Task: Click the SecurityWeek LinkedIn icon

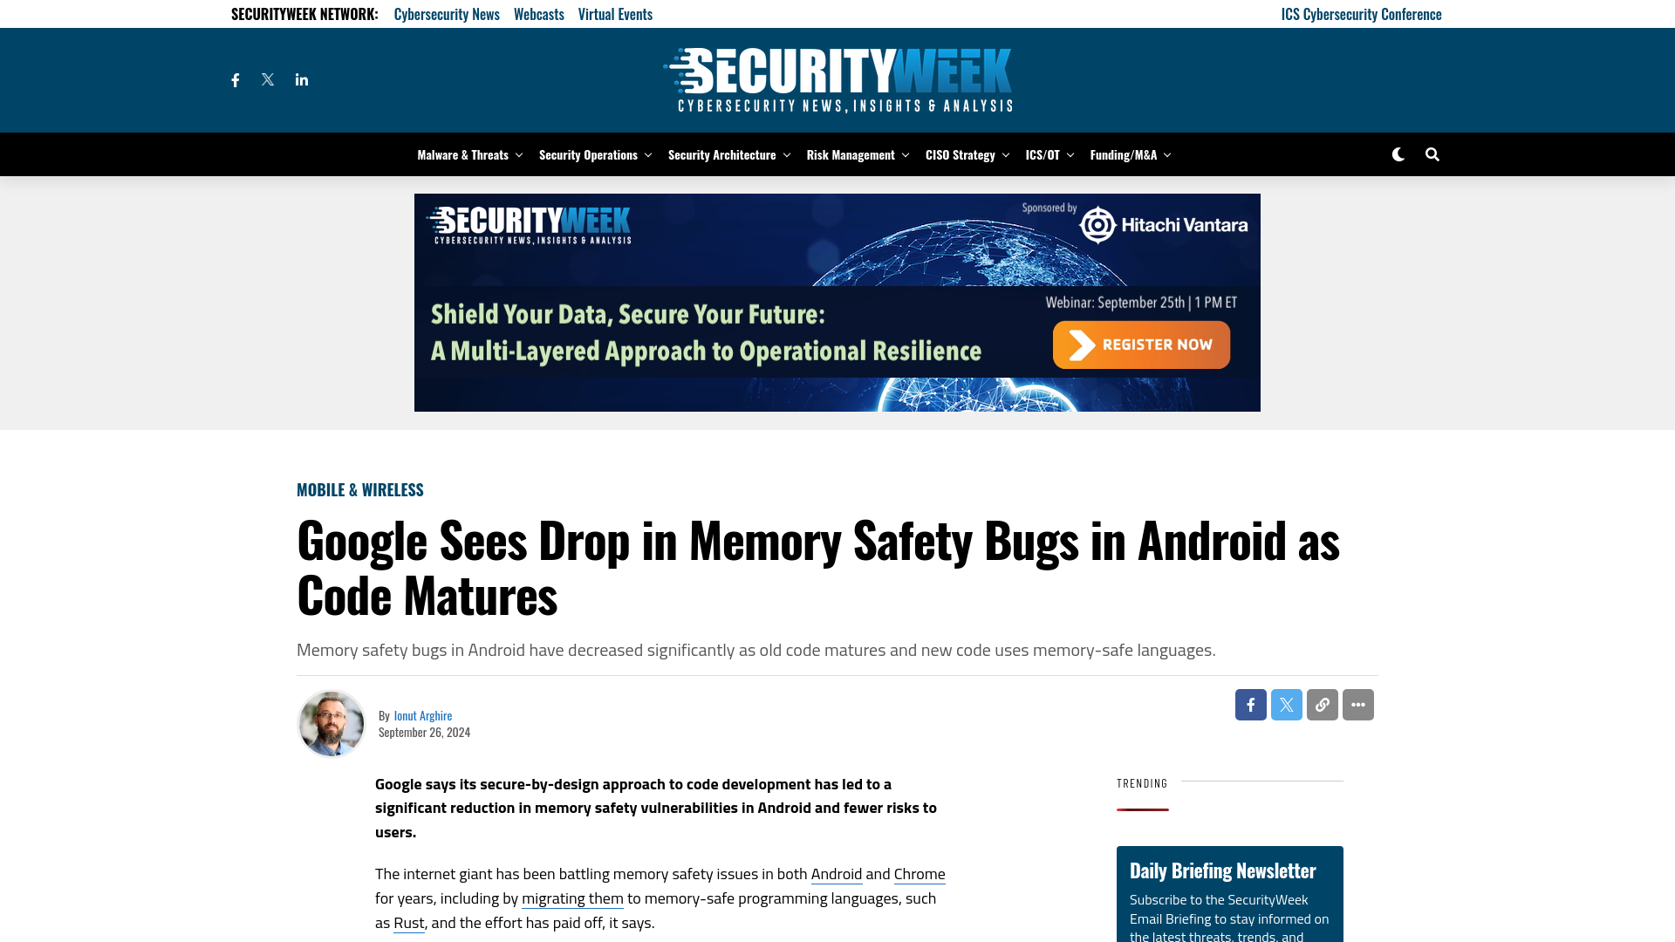Action: coord(301,78)
